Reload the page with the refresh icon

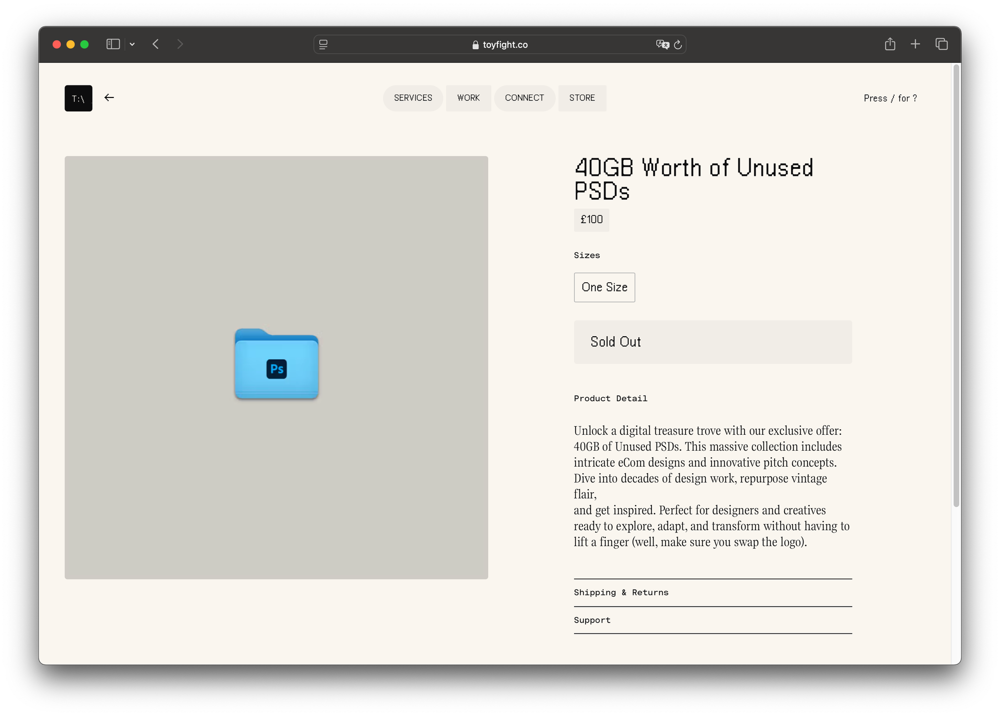point(678,44)
